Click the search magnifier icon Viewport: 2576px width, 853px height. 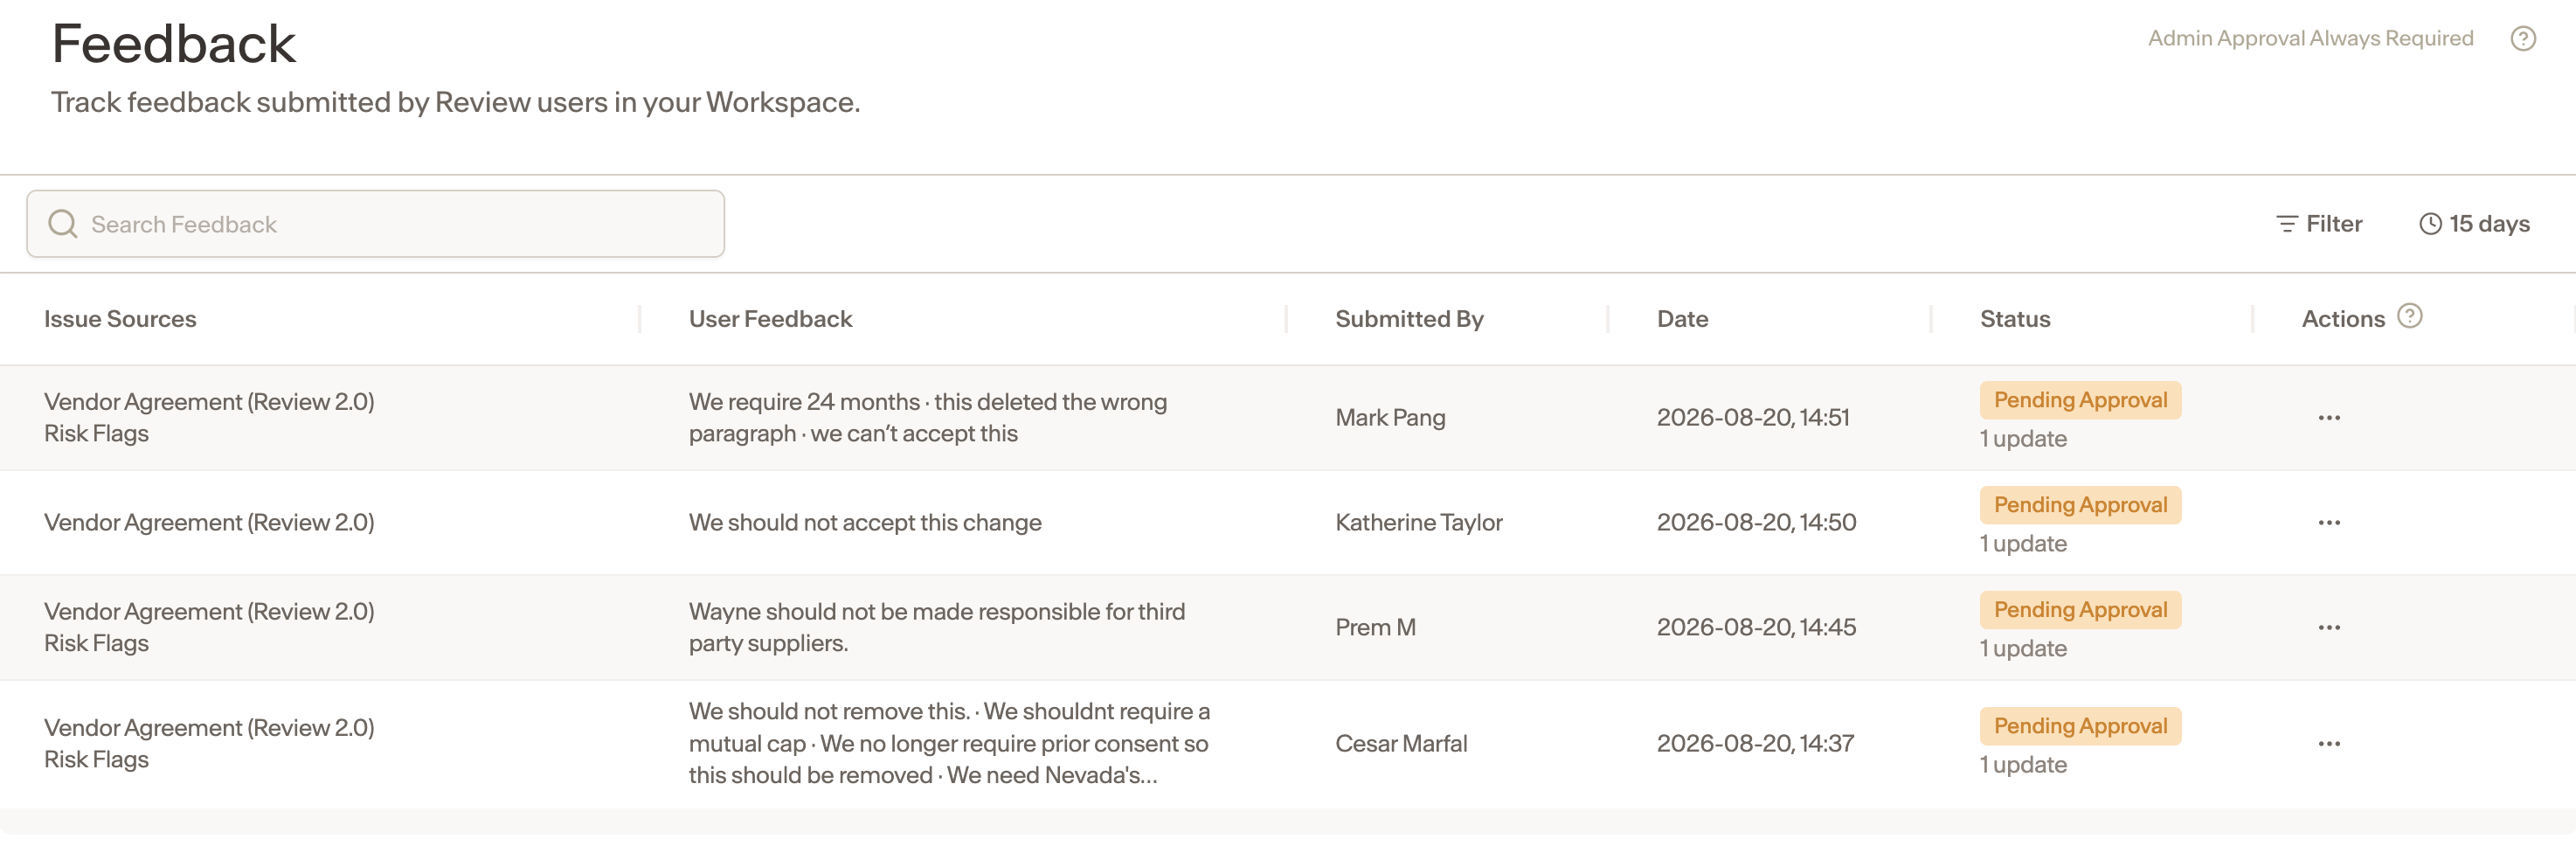tap(63, 224)
